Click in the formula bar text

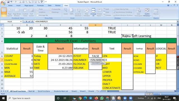click(41, 21)
